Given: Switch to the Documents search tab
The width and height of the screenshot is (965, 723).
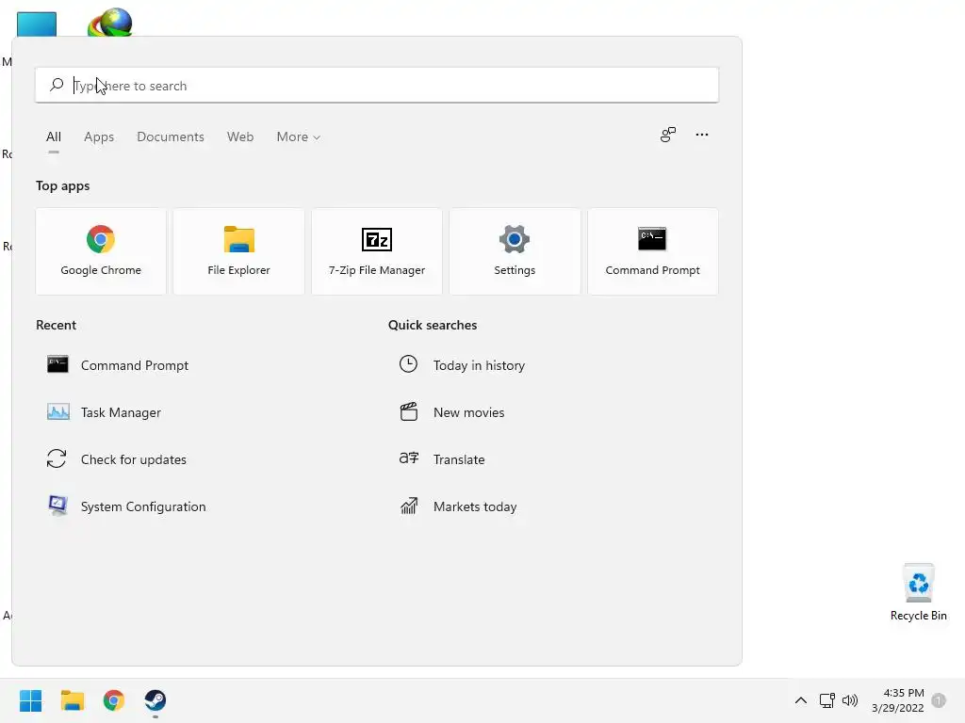Looking at the screenshot, I should 171,137.
